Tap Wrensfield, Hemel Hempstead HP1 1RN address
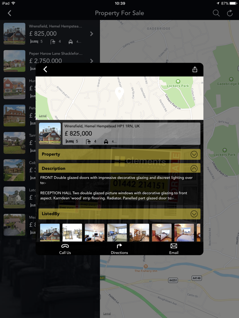239x318 pixels. tap(102, 126)
